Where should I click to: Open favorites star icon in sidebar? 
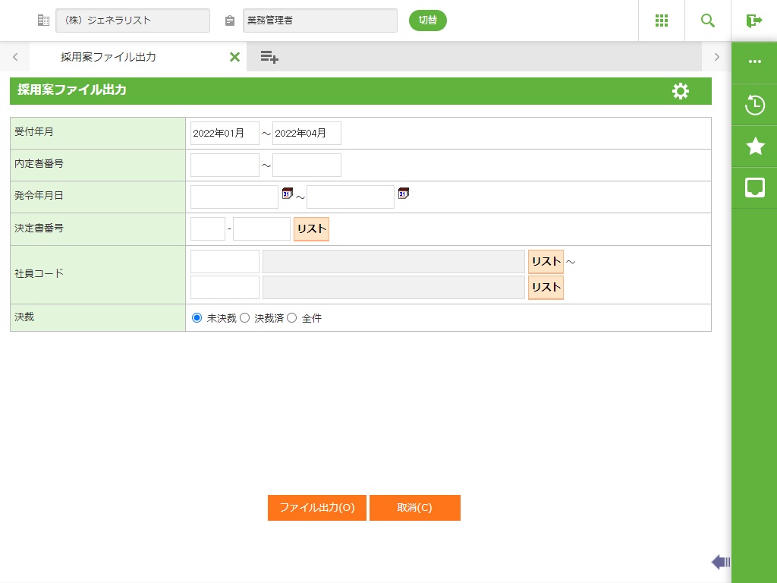(755, 147)
